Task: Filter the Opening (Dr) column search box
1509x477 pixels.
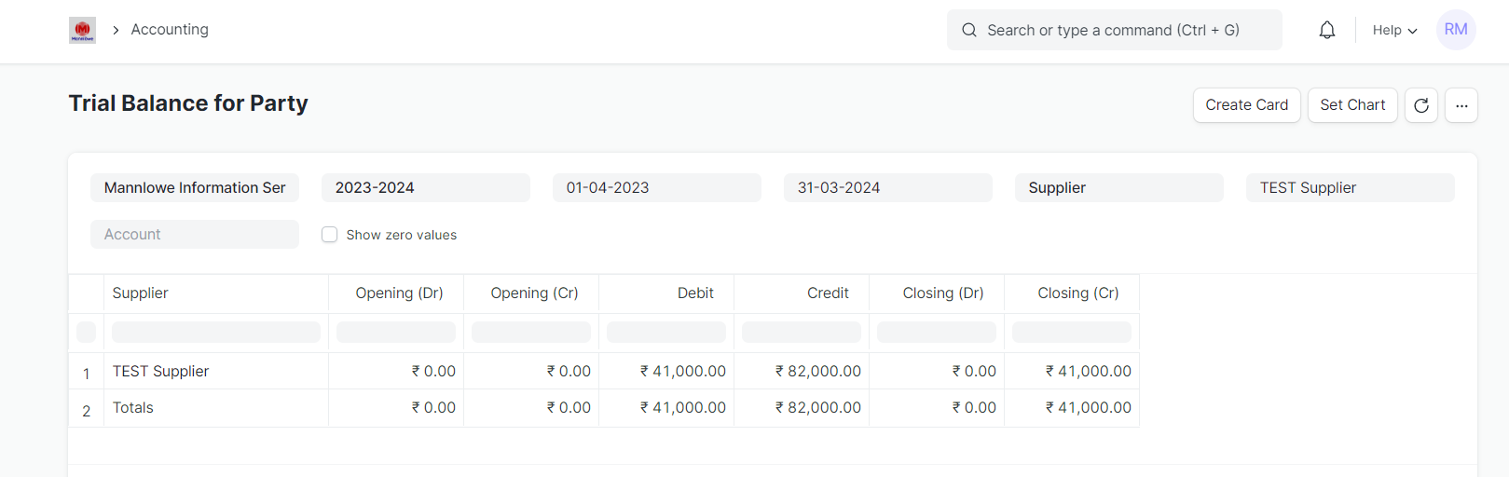Action: pyautogui.click(x=396, y=332)
